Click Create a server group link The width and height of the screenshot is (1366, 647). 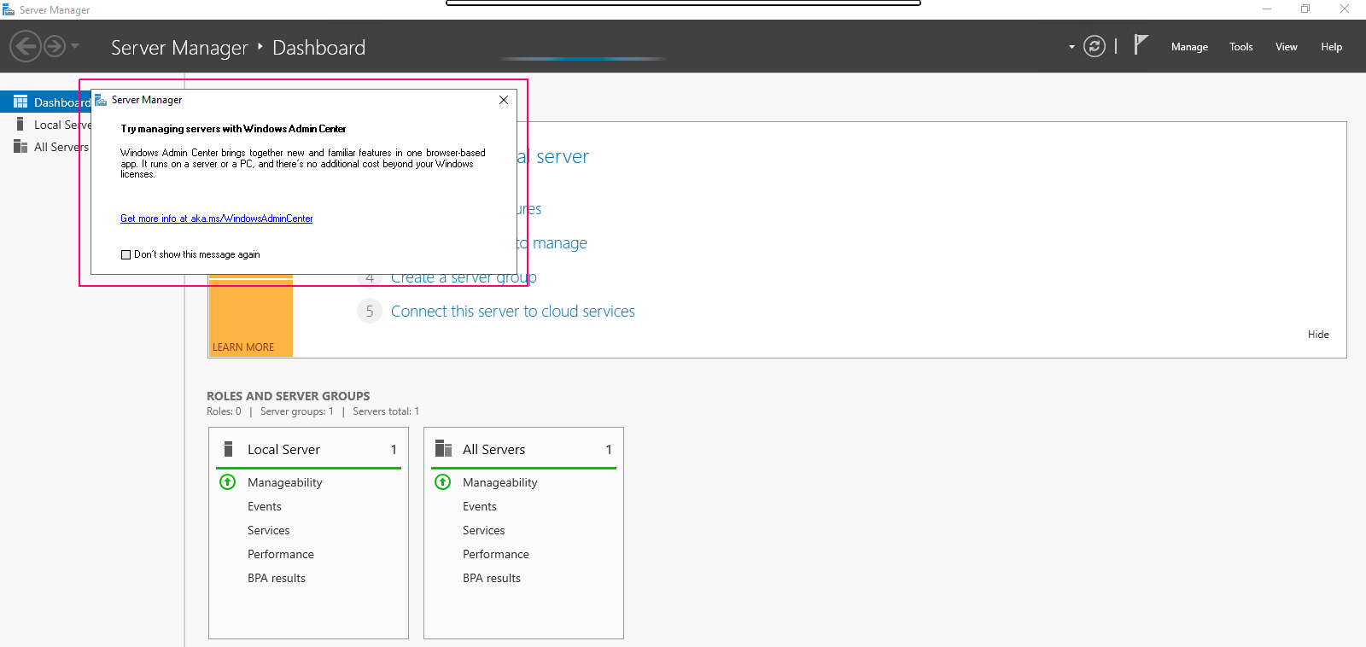[x=464, y=278]
